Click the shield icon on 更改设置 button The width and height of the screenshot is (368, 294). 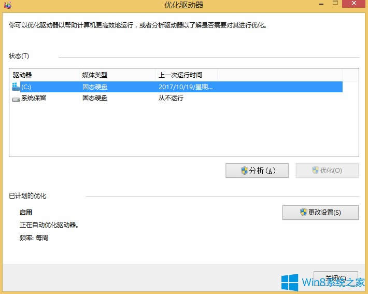pos(303,212)
